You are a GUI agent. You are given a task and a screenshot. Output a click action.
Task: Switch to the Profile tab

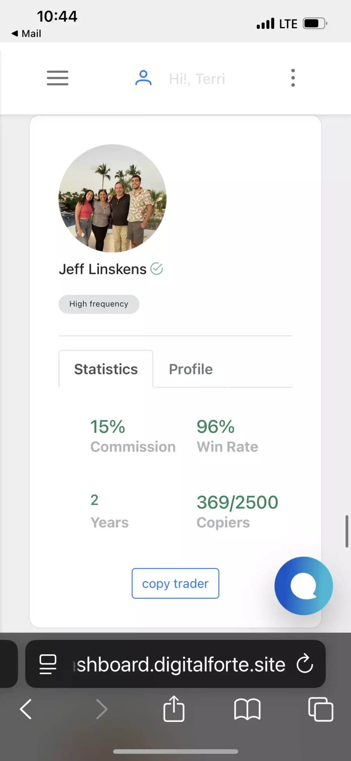(x=191, y=369)
